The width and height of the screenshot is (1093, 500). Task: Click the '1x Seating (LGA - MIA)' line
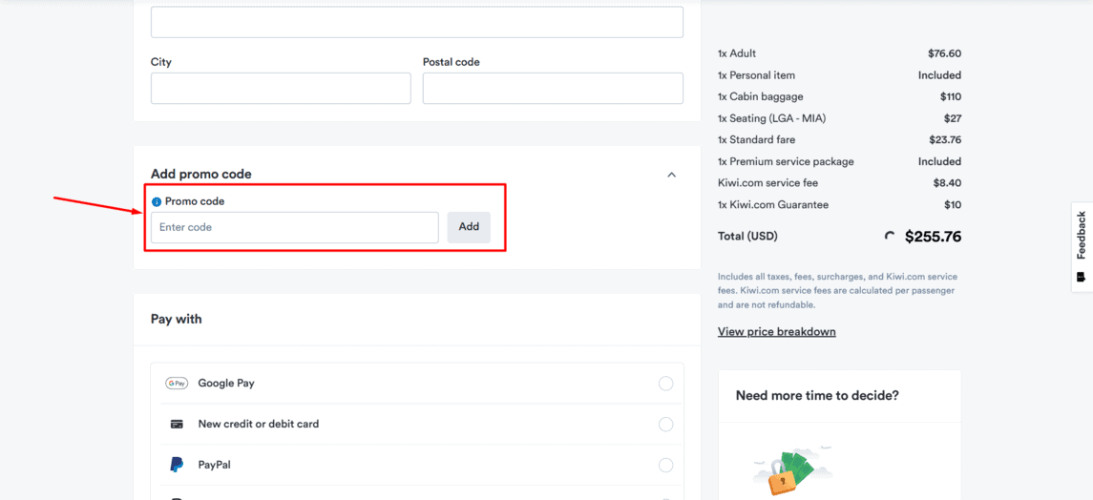[839, 118]
